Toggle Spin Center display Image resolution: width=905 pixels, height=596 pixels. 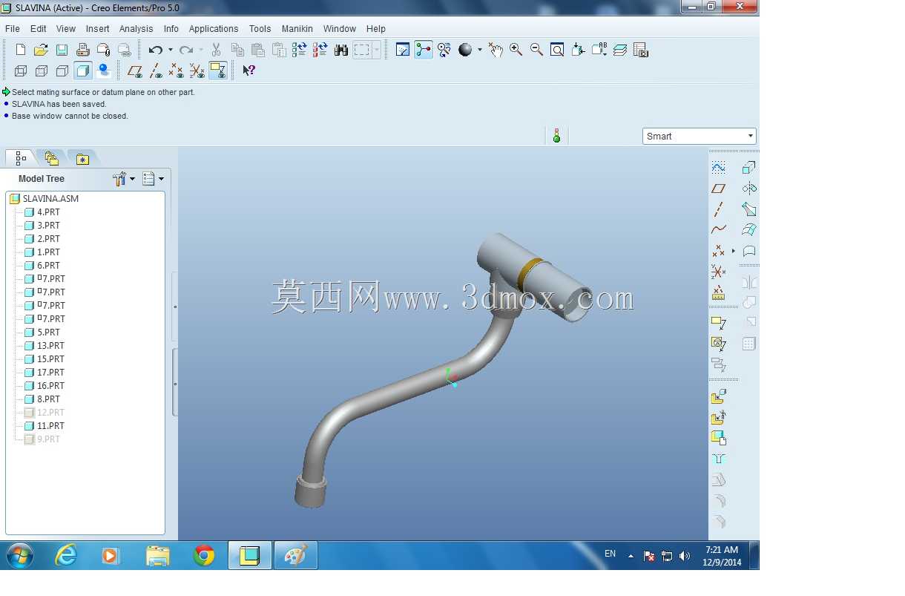coord(424,50)
